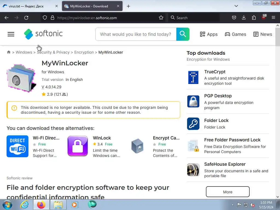Open the Firefox downloads panel
The width and height of the screenshot is (280, 210).
[x=244, y=18]
